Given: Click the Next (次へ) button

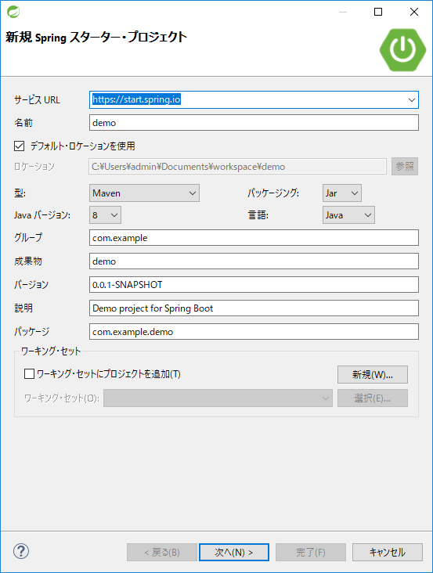Looking at the screenshot, I should 234,552.
